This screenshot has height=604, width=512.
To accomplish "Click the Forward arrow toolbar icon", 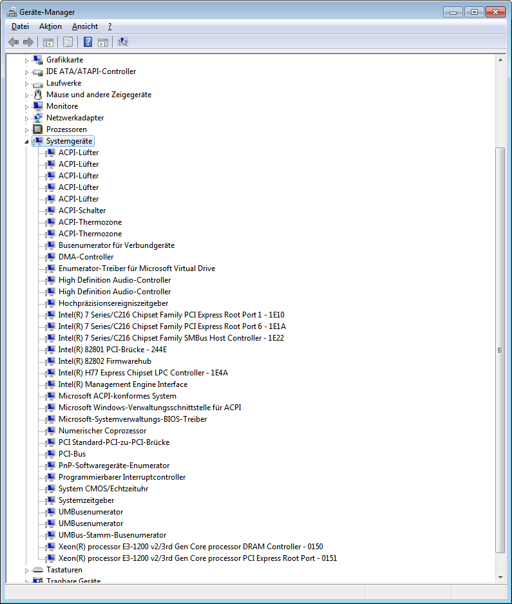I will point(28,42).
